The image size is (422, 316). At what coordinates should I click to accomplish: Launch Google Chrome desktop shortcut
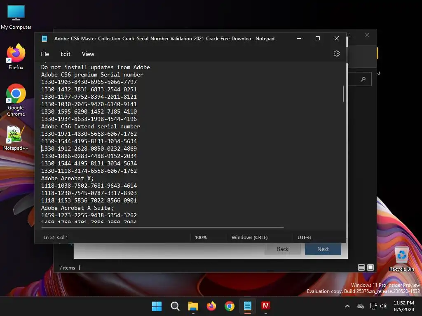coord(16,100)
